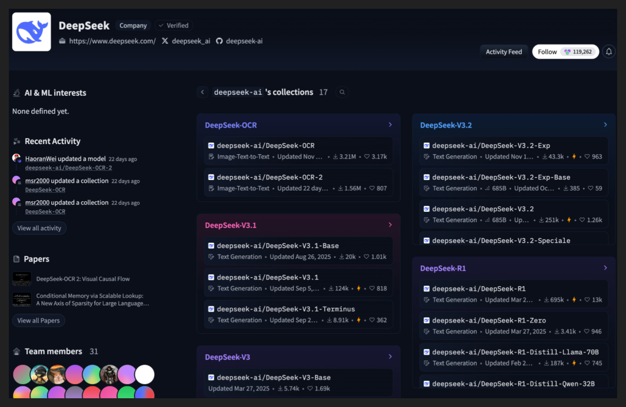The image size is (626, 407).
Task: Click the heart icon beside 807 likes
Action: (x=372, y=188)
